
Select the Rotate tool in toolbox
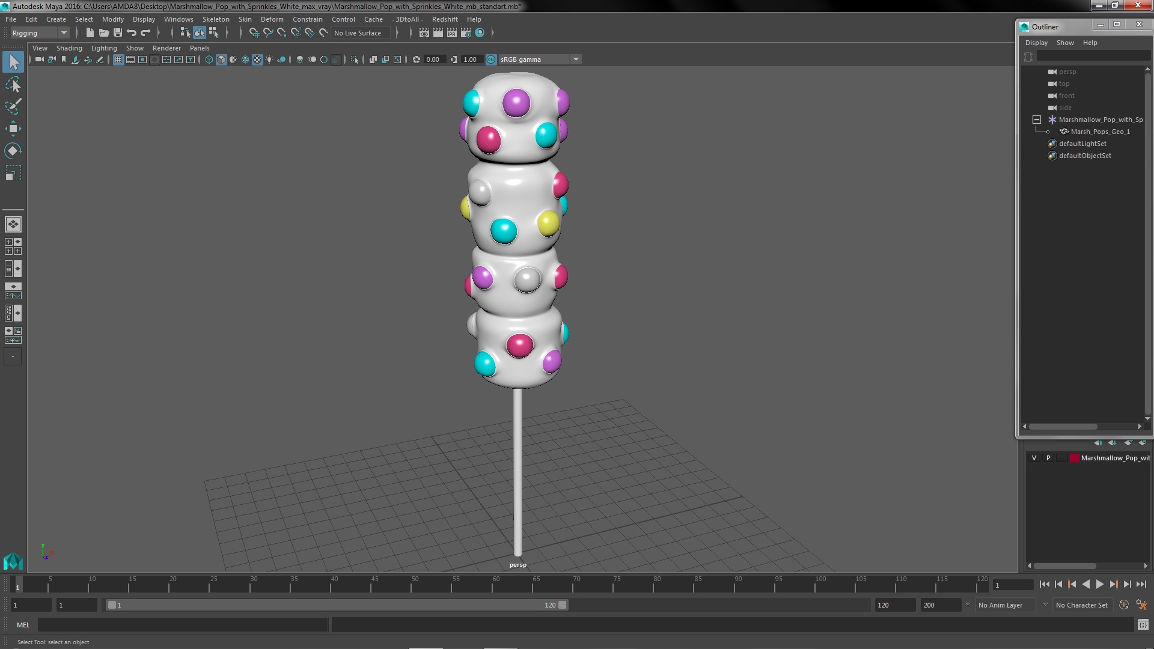13,150
